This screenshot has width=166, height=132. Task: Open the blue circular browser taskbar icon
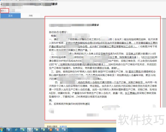9,130
